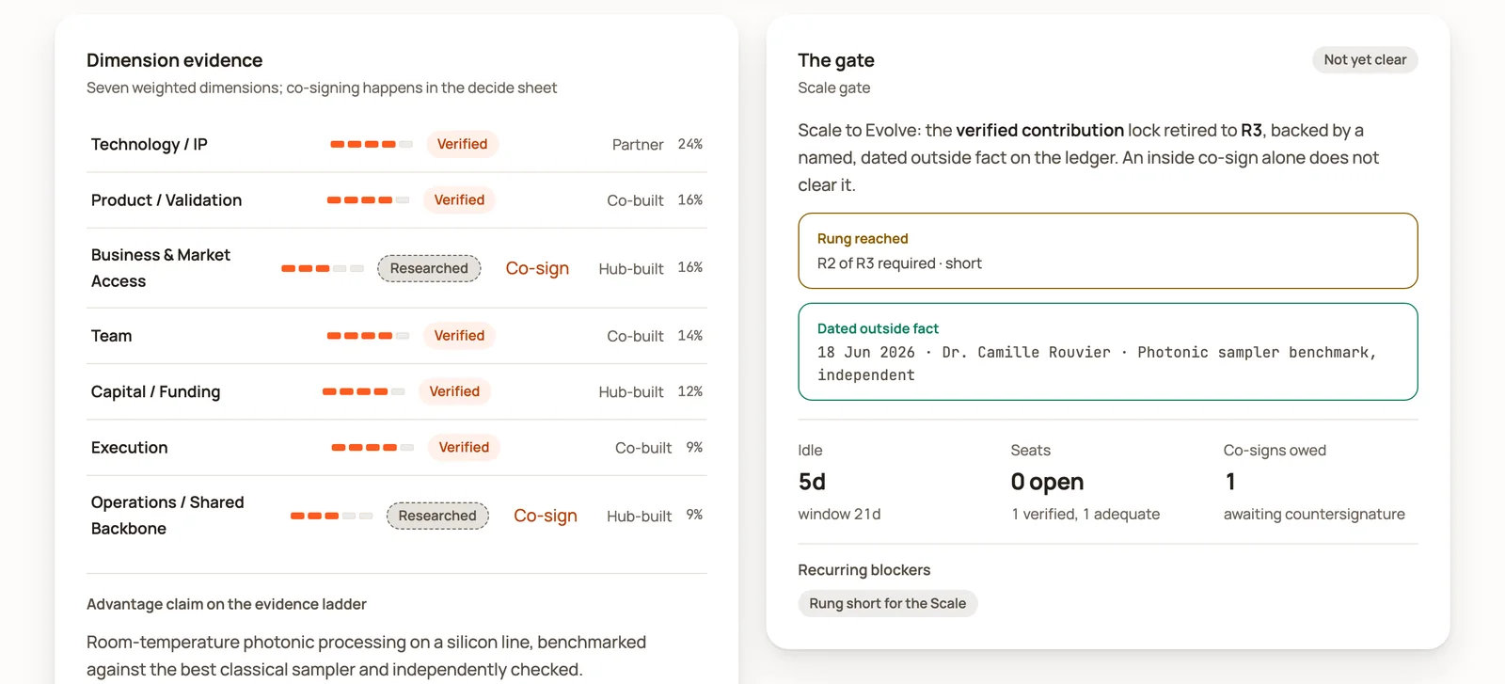Viewport: 1505px width, 684px height.
Task: Select the Rung short for the Scale chip
Action: tap(887, 603)
